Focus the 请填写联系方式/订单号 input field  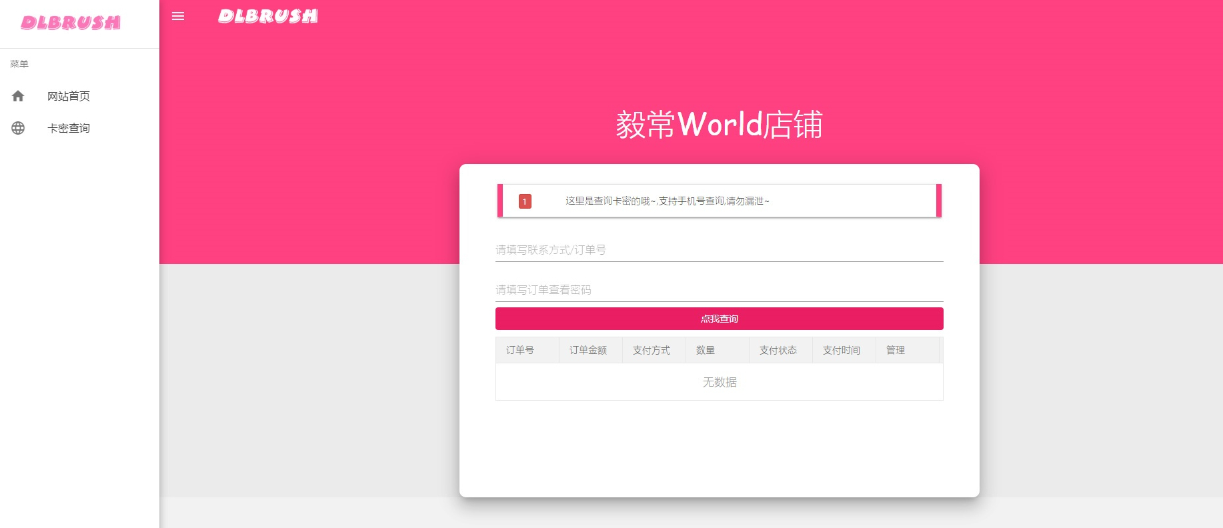click(x=719, y=250)
